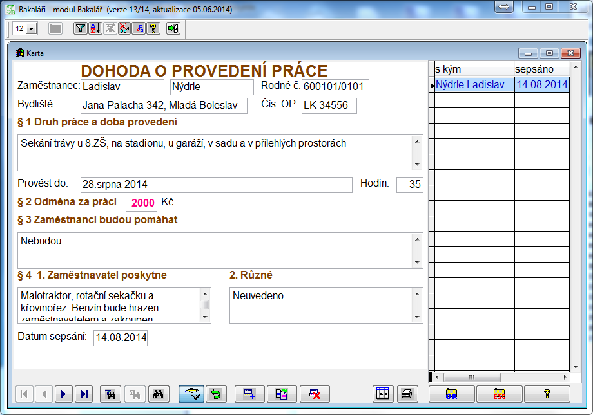Click the add new record icon
Image resolution: width=593 pixels, height=415 pixels.
249,394
